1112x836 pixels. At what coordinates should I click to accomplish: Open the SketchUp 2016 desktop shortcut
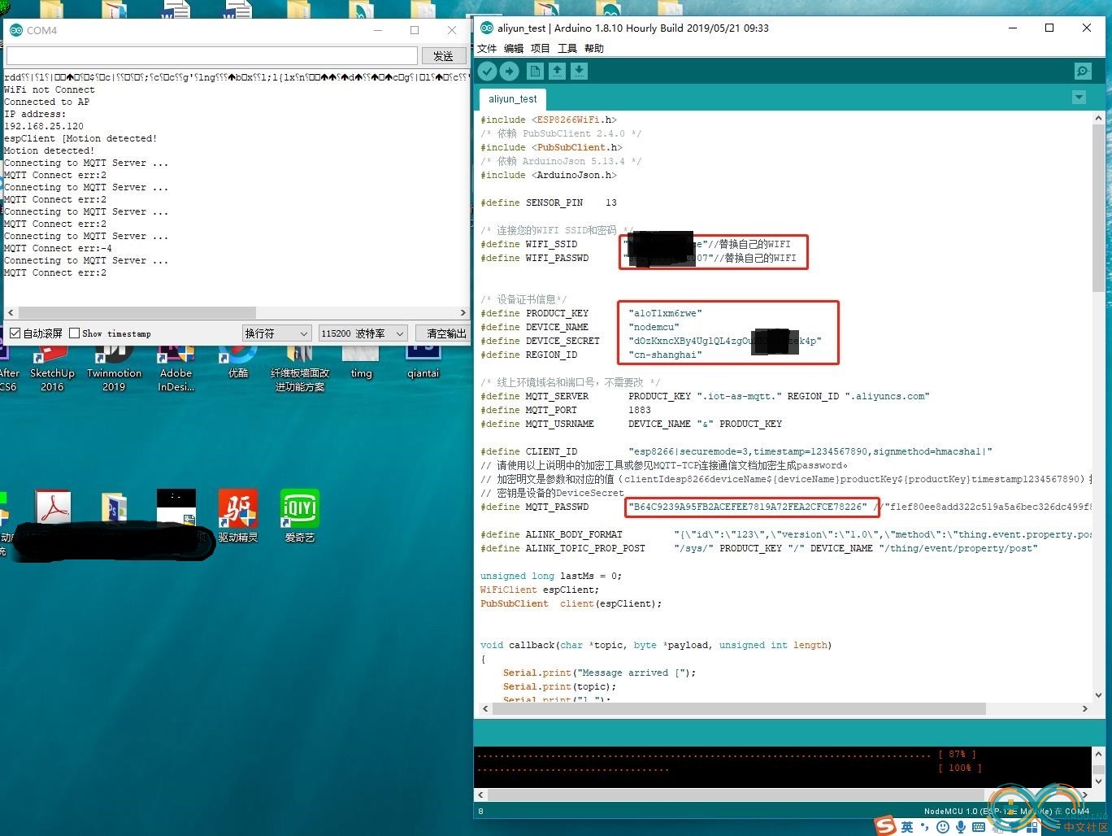point(52,366)
